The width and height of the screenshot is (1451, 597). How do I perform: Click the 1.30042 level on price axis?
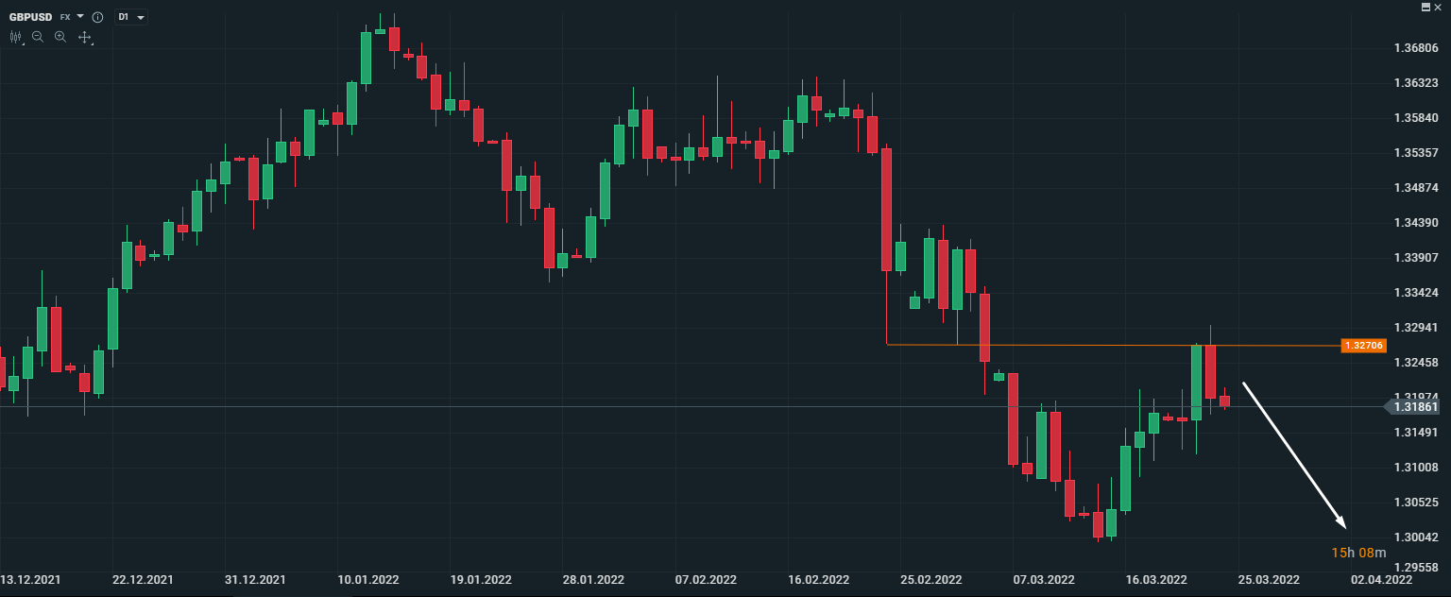pos(1416,537)
